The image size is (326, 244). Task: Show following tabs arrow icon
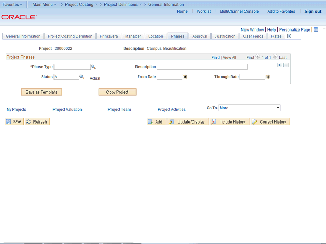coord(289,36)
